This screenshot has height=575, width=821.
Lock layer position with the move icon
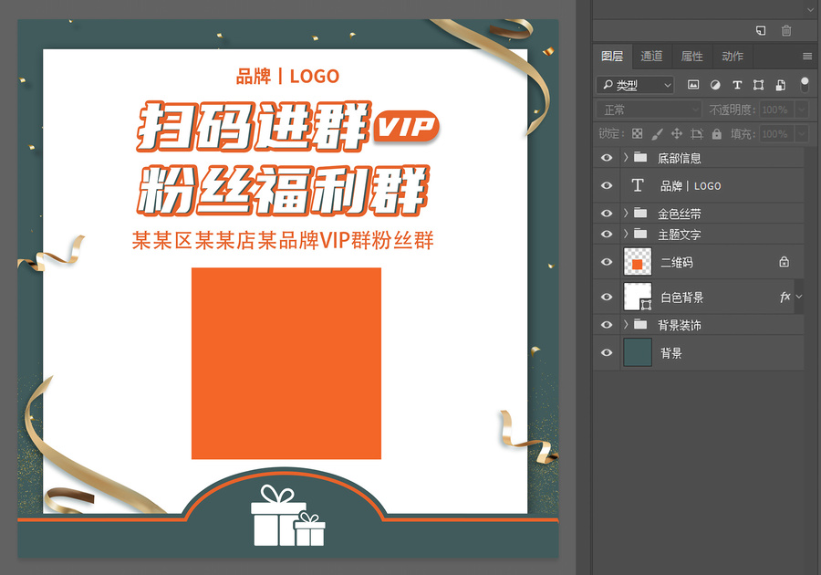tap(677, 133)
